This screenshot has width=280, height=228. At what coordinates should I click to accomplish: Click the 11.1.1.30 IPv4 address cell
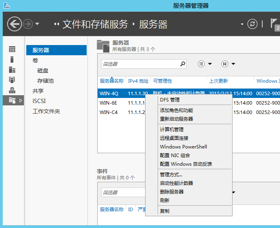point(138,93)
